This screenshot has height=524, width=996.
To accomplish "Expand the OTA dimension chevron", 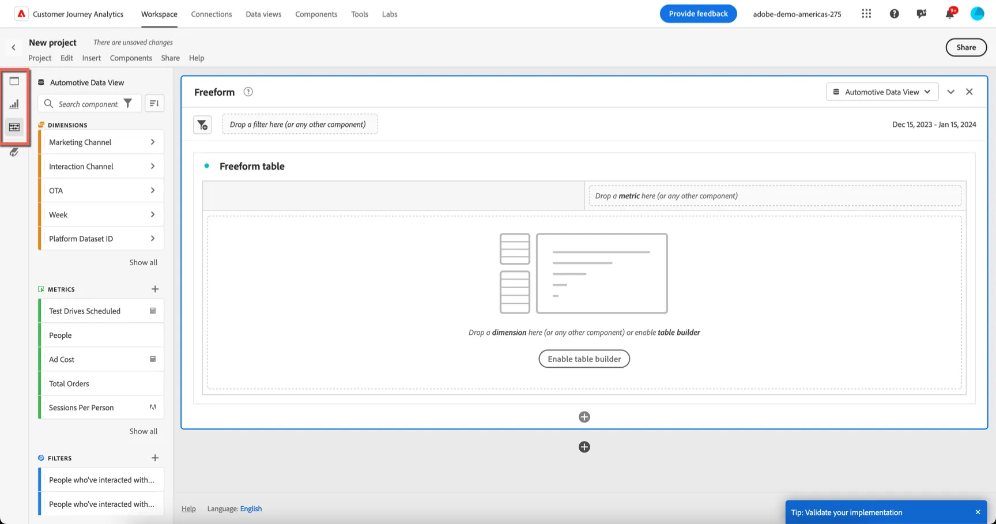I will click(x=153, y=190).
